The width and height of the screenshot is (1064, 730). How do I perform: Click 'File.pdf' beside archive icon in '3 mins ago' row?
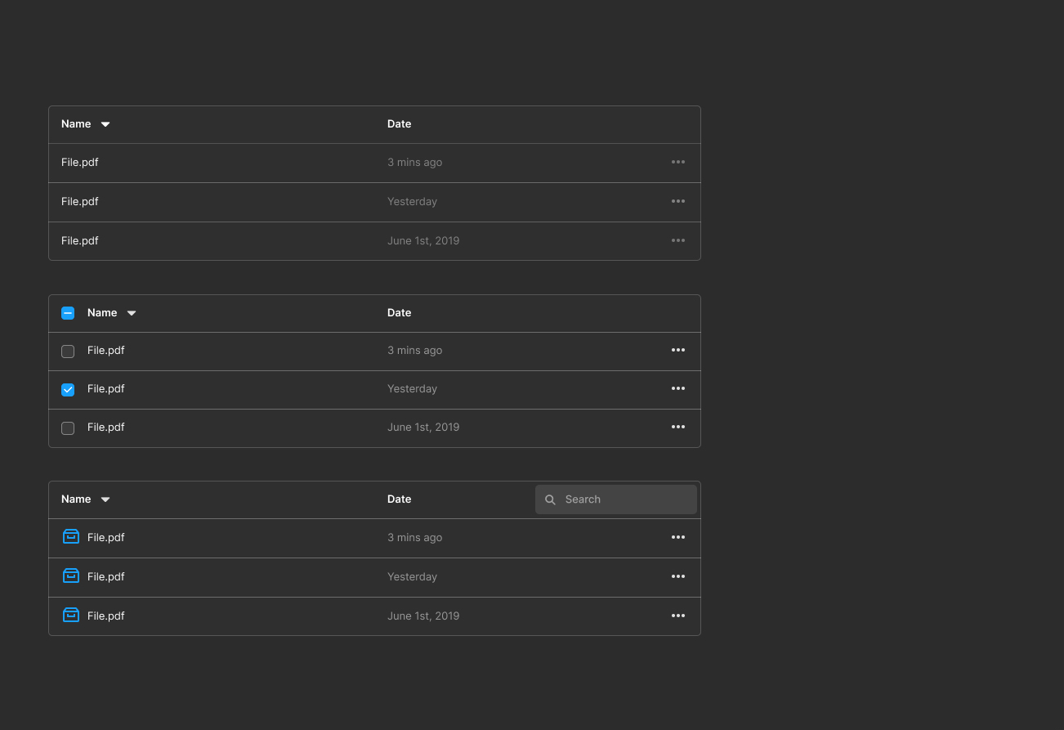point(106,538)
